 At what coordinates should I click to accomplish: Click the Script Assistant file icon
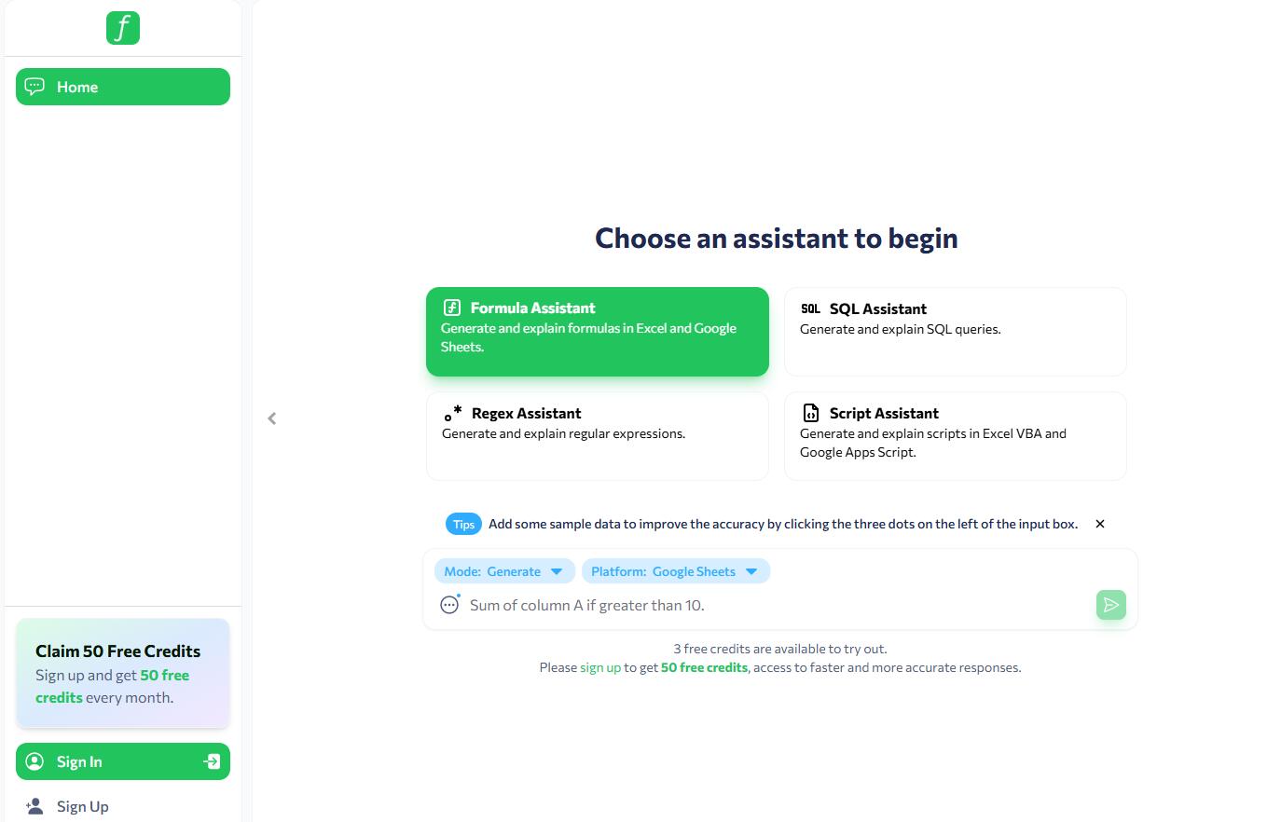pyautogui.click(x=811, y=413)
